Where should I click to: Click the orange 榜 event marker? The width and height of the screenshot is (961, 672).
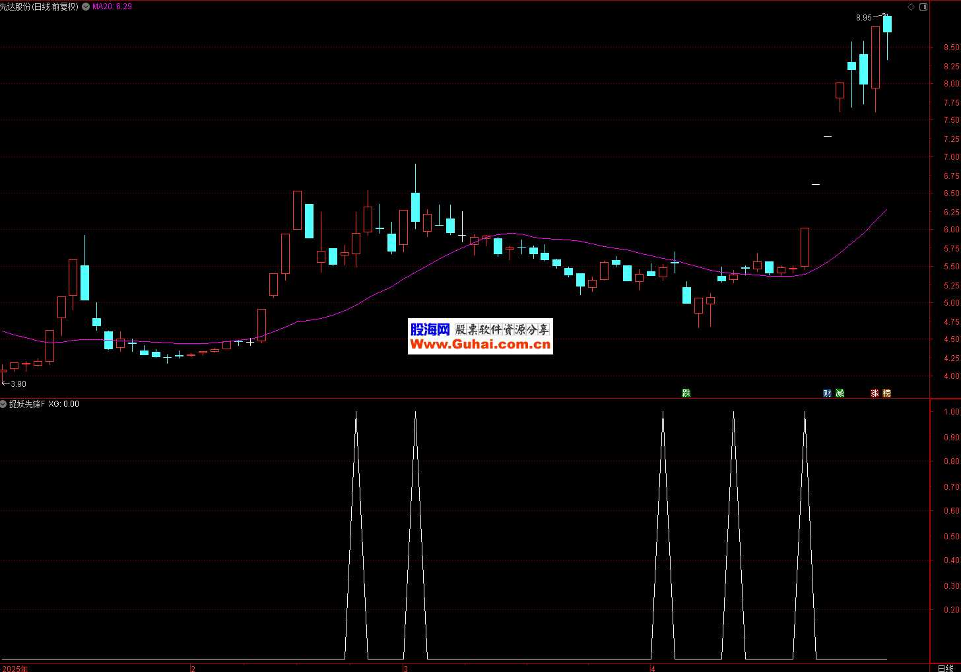886,393
